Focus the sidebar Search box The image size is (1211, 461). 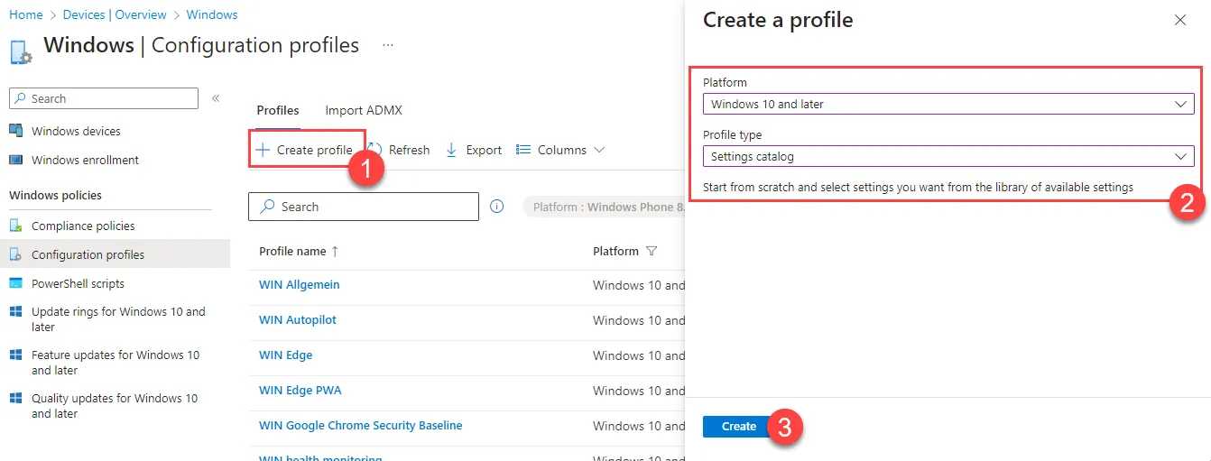[104, 98]
